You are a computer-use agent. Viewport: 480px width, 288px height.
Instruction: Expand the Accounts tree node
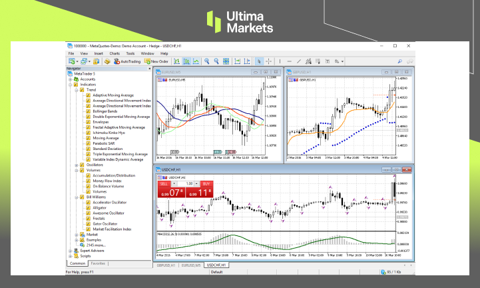pyautogui.click(x=70, y=79)
